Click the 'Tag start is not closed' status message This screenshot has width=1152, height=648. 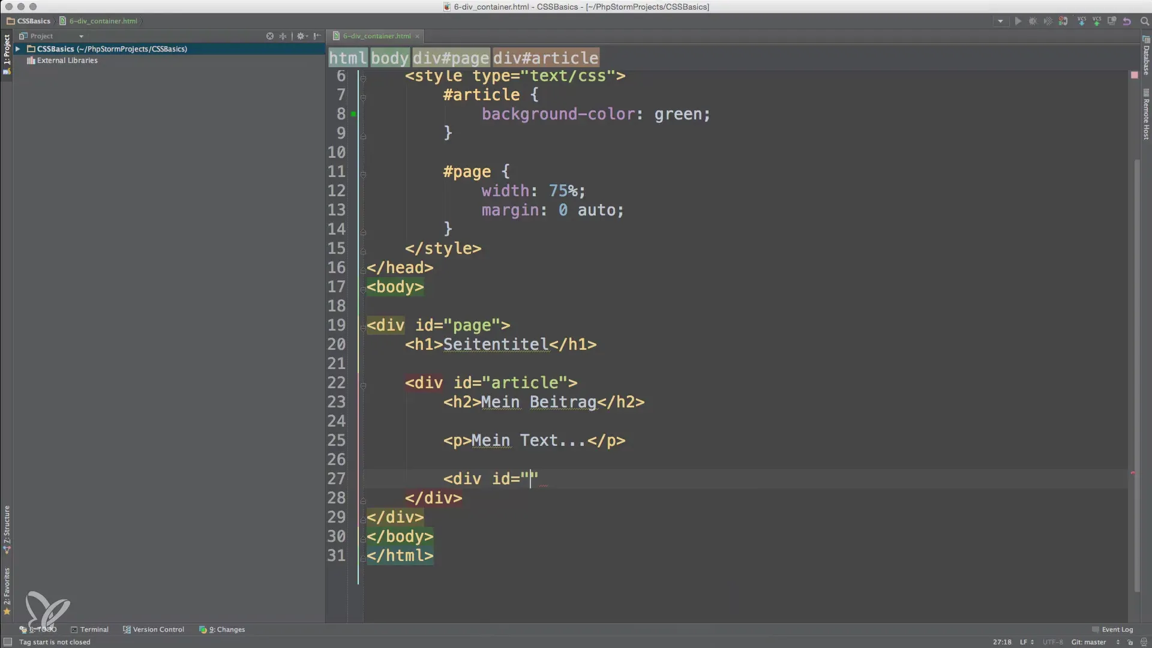click(x=55, y=642)
